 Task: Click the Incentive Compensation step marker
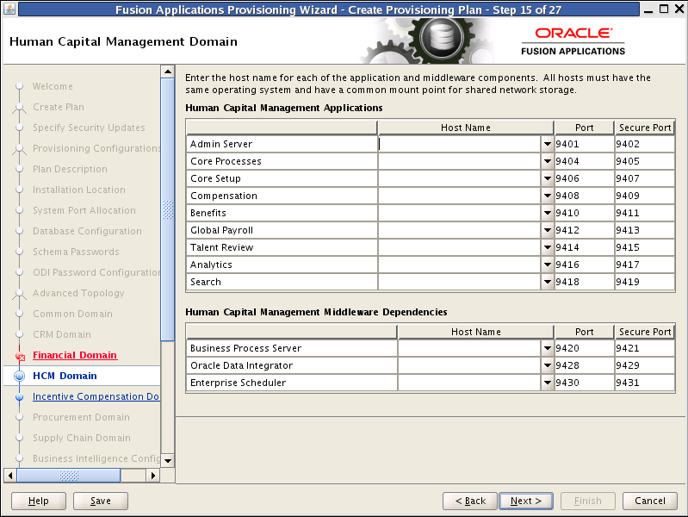[x=19, y=396]
